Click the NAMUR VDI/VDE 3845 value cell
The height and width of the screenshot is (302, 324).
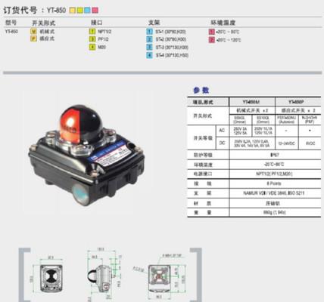coord(275,193)
